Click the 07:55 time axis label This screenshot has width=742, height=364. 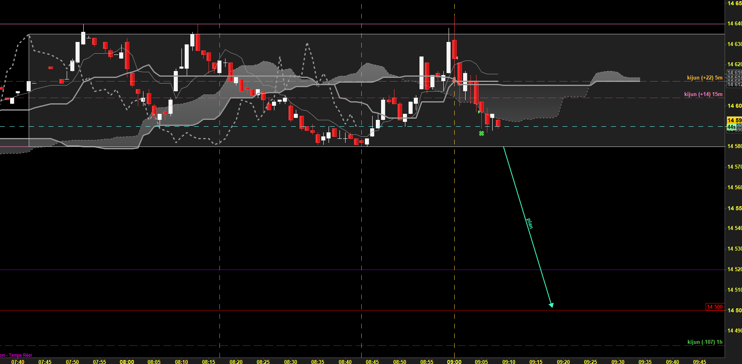[99, 362]
